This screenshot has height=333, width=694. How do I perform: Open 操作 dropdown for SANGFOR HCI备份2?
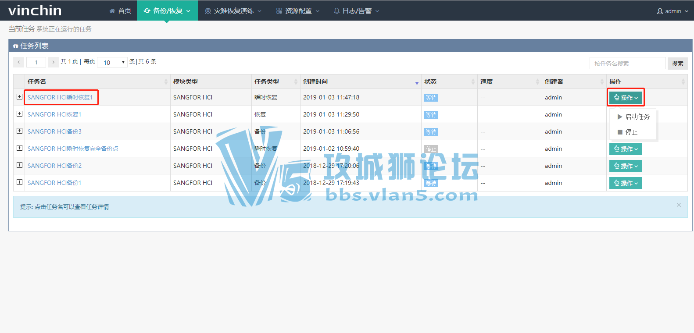pyautogui.click(x=626, y=166)
